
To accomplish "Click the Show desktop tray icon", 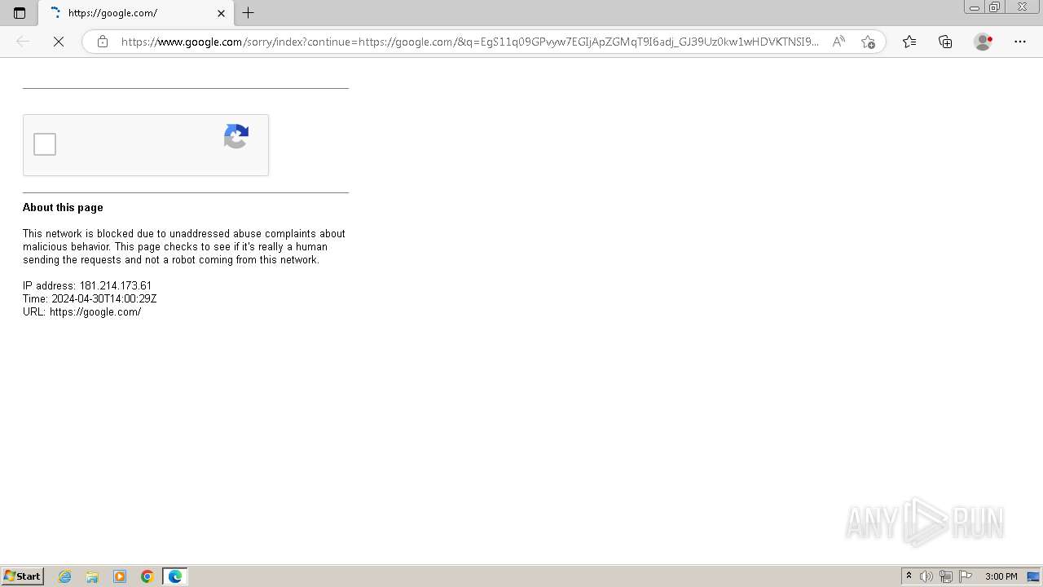I will tap(1033, 576).
